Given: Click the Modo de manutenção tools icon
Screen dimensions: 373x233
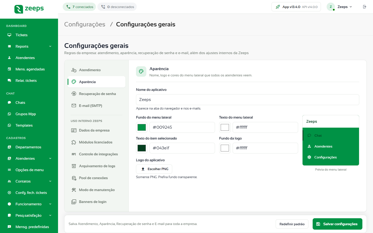Looking at the screenshot, I should [x=74, y=190].
